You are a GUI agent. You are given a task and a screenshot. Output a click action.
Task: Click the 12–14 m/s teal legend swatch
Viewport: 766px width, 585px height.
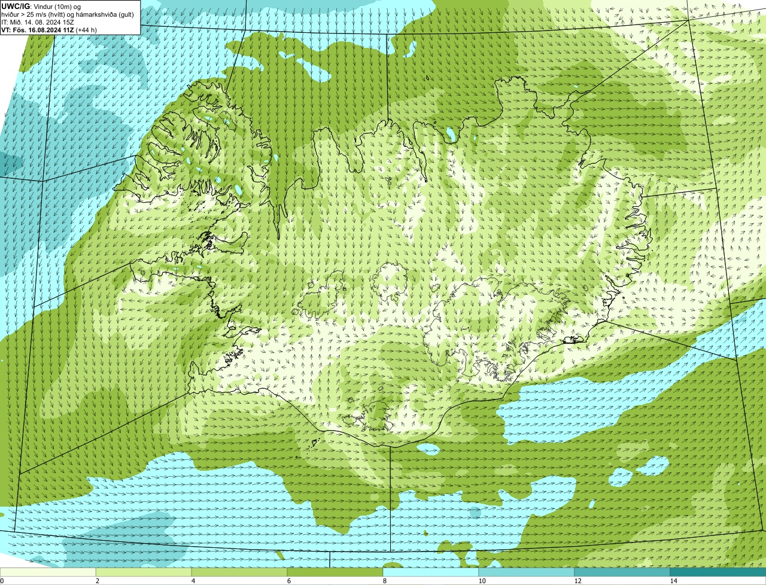click(622, 572)
